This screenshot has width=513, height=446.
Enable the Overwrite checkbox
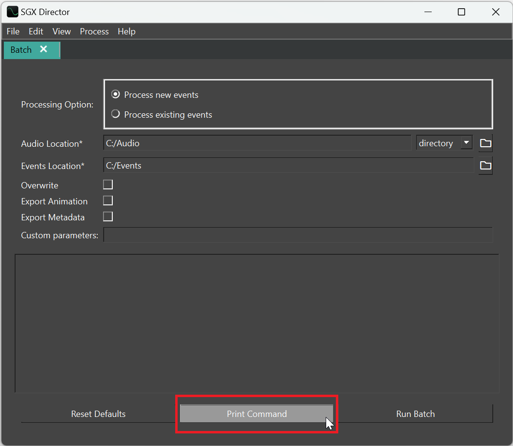coord(108,185)
